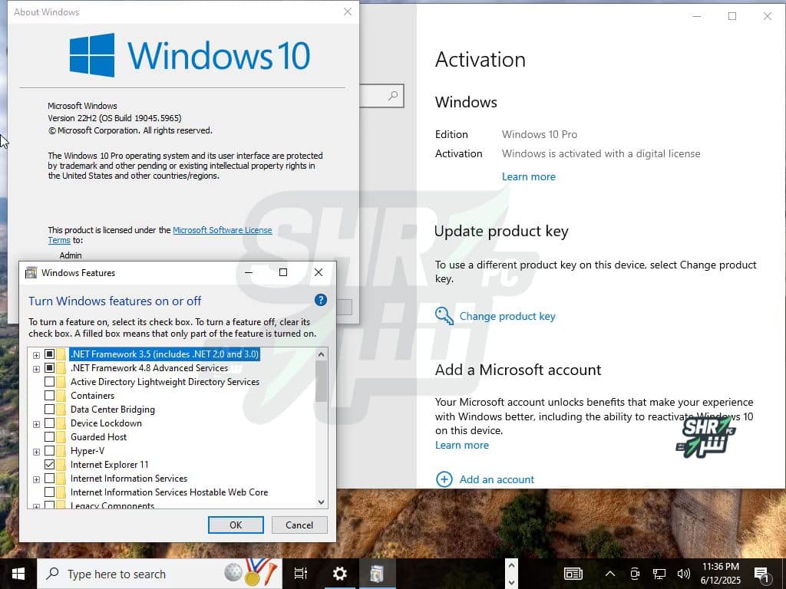Toggle the .NET Framework 4.8 Advanced Services checkbox
The height and width of the screenshot is (589, 786).
tap(49, 368)
